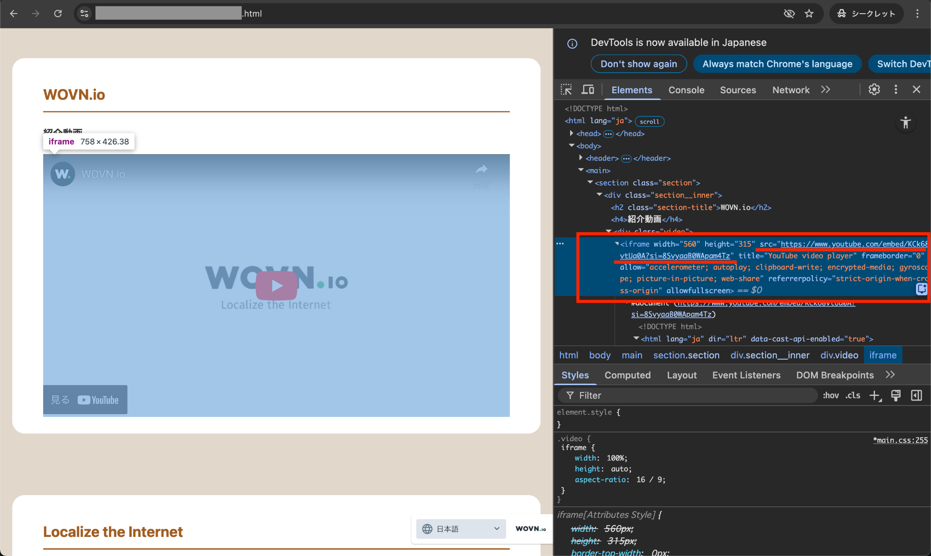Toggle the device toolbar icon
Image resolution: width=931 pixels, height=556 pixels.
click(588, 90)
